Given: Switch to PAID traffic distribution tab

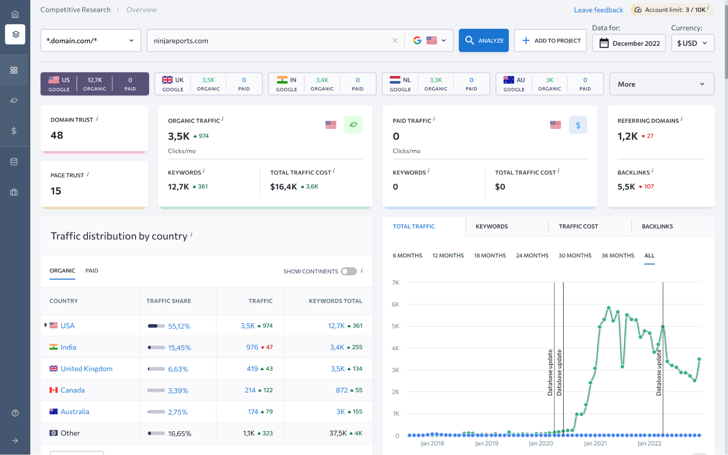Looking at the screenshot, I should (x=92, y=270).
